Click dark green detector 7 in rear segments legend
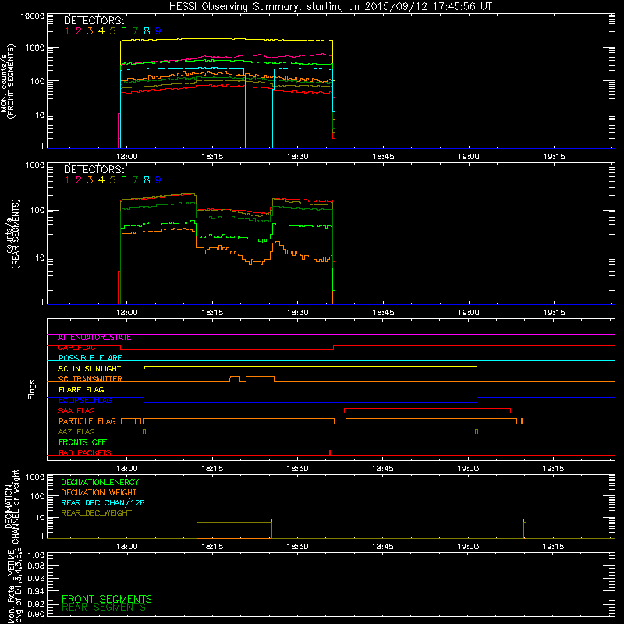624x624 pixels. click(x=135, y=180)
